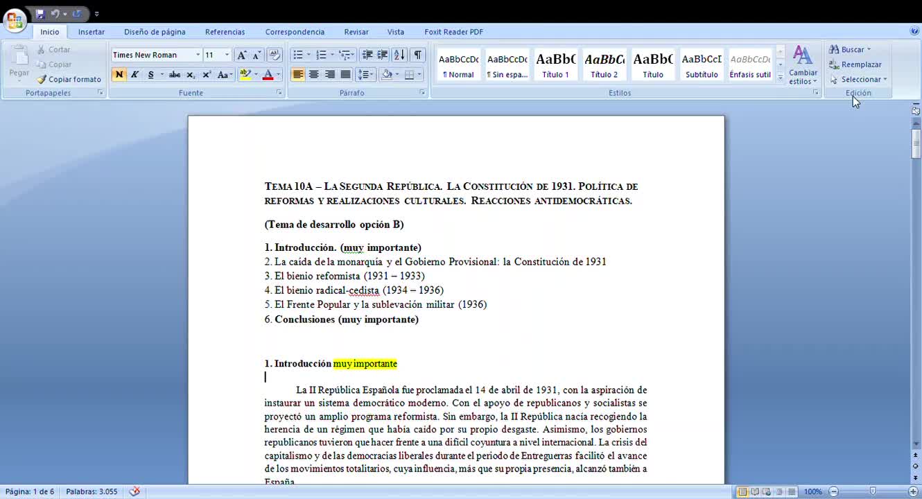Switch to web layout view

(766, 492)
